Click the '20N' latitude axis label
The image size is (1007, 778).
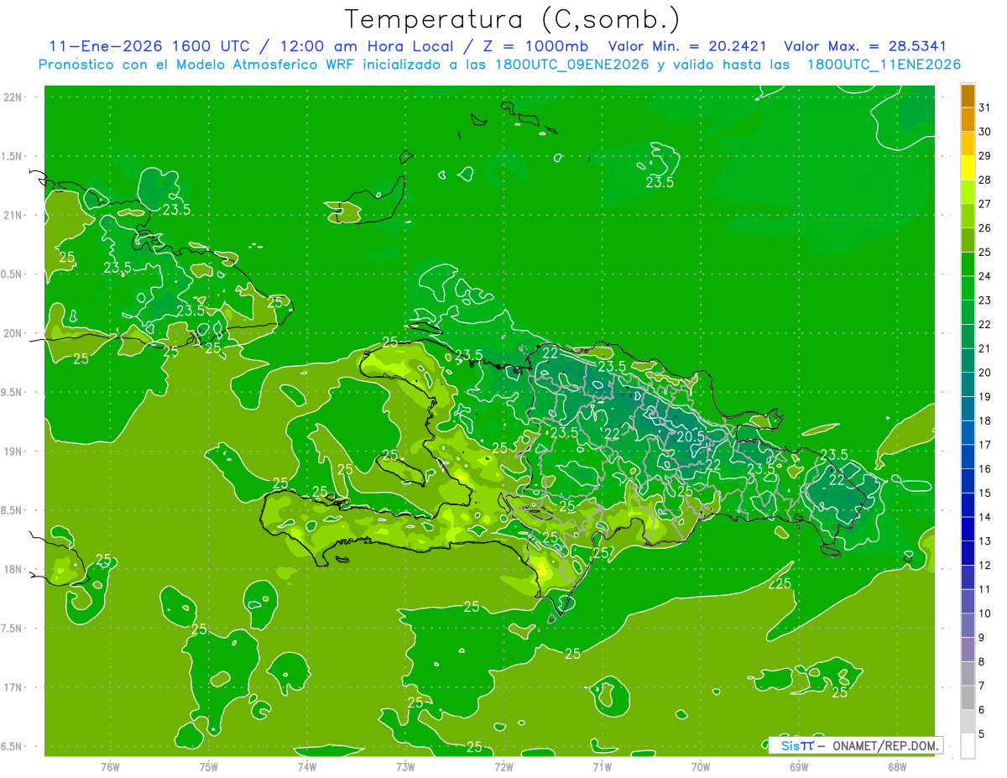click(13, 333)
